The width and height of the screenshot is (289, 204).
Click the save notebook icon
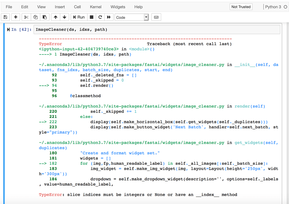point(5,17)
